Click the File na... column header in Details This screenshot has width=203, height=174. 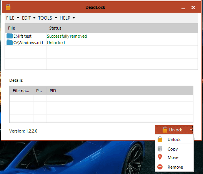point(21,91)
